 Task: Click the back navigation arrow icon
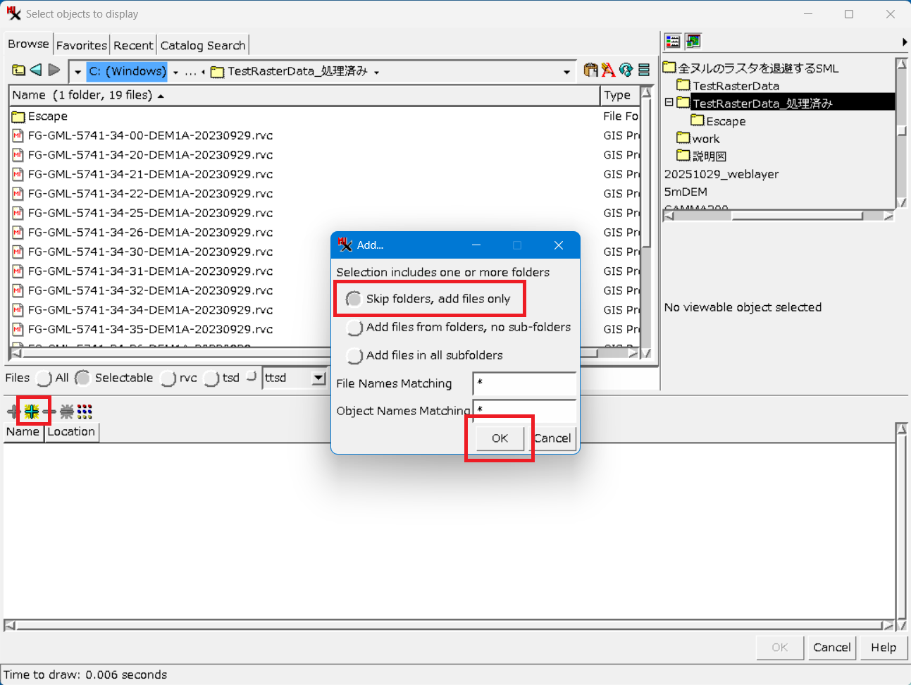tap(36, 70)
